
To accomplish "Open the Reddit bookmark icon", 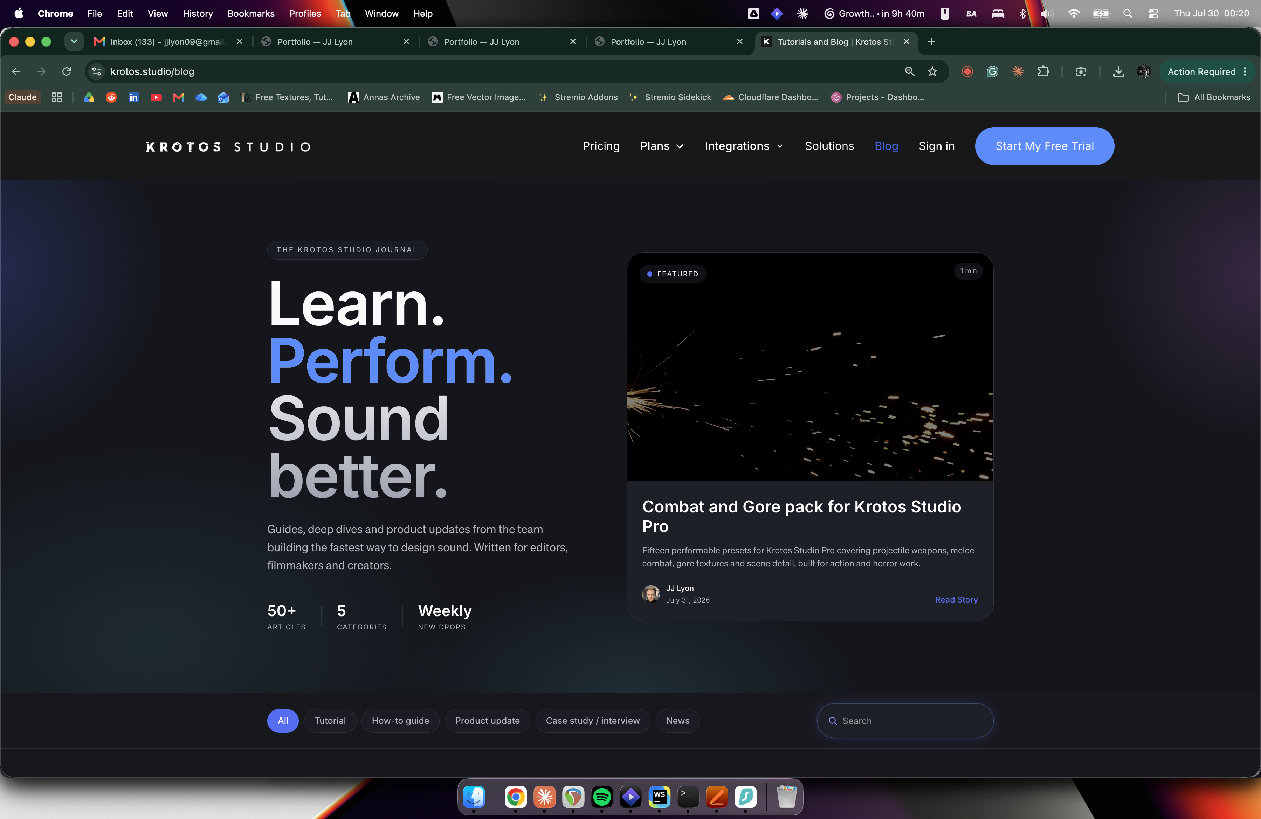I will click(111, 97).
